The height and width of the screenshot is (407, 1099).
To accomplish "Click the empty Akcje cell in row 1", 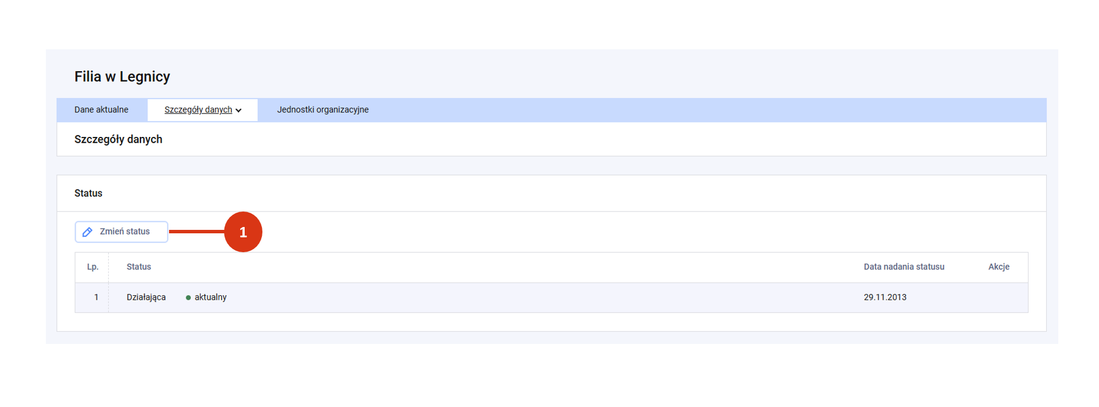I will click(998, 298).
